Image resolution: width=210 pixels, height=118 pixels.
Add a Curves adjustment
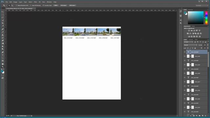pyautogui.click(x=194, y=30)
